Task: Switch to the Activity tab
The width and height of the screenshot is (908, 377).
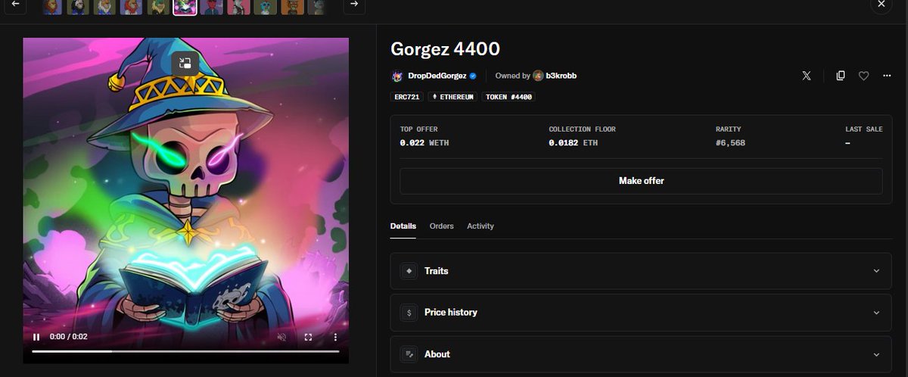Action: (480, 226)
